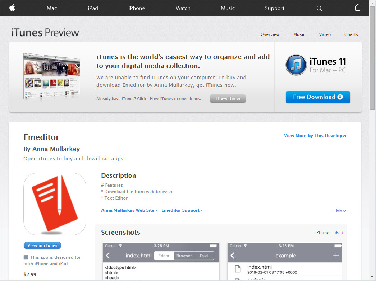Open Emeditor Support link

pyautogui.click(x=180, y=210)
